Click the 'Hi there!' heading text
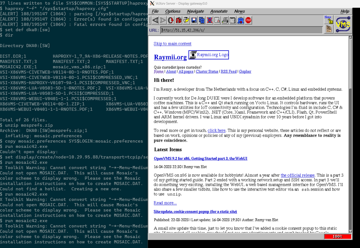Screen dimensions: 360x248 [164, 80]
